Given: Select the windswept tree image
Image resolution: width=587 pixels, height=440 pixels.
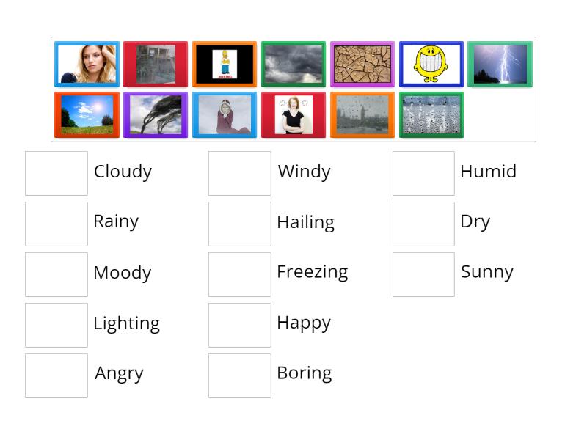Looking at the screenshot, I should pyautogui.click(x=156, y=115).
